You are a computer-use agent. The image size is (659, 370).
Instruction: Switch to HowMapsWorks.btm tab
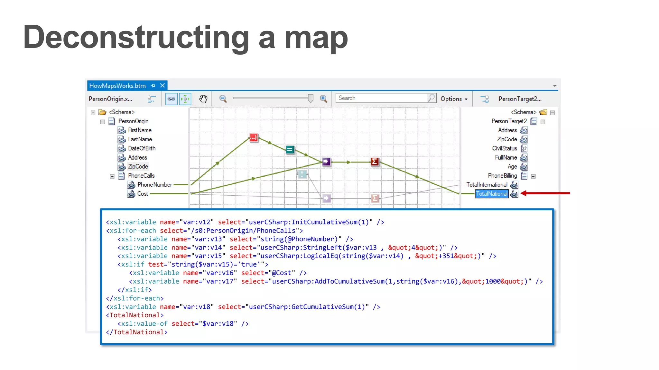point(117,86)
